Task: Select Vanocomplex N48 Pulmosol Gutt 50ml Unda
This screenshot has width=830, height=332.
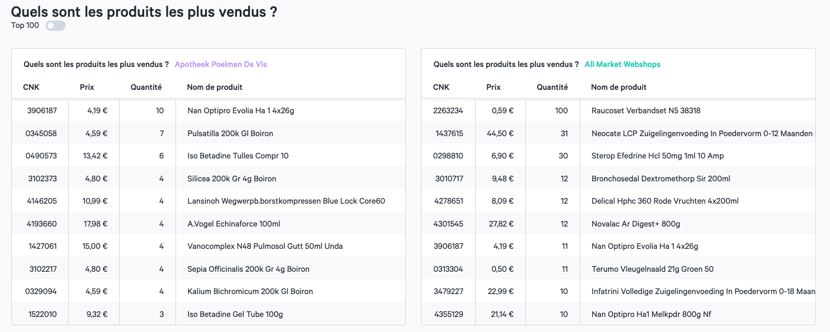Action: point(265,246)
